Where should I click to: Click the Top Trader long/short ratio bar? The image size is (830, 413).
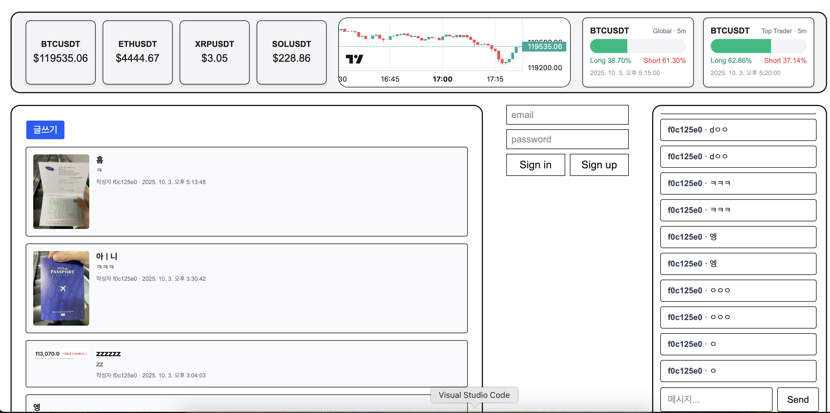(758, 46)
